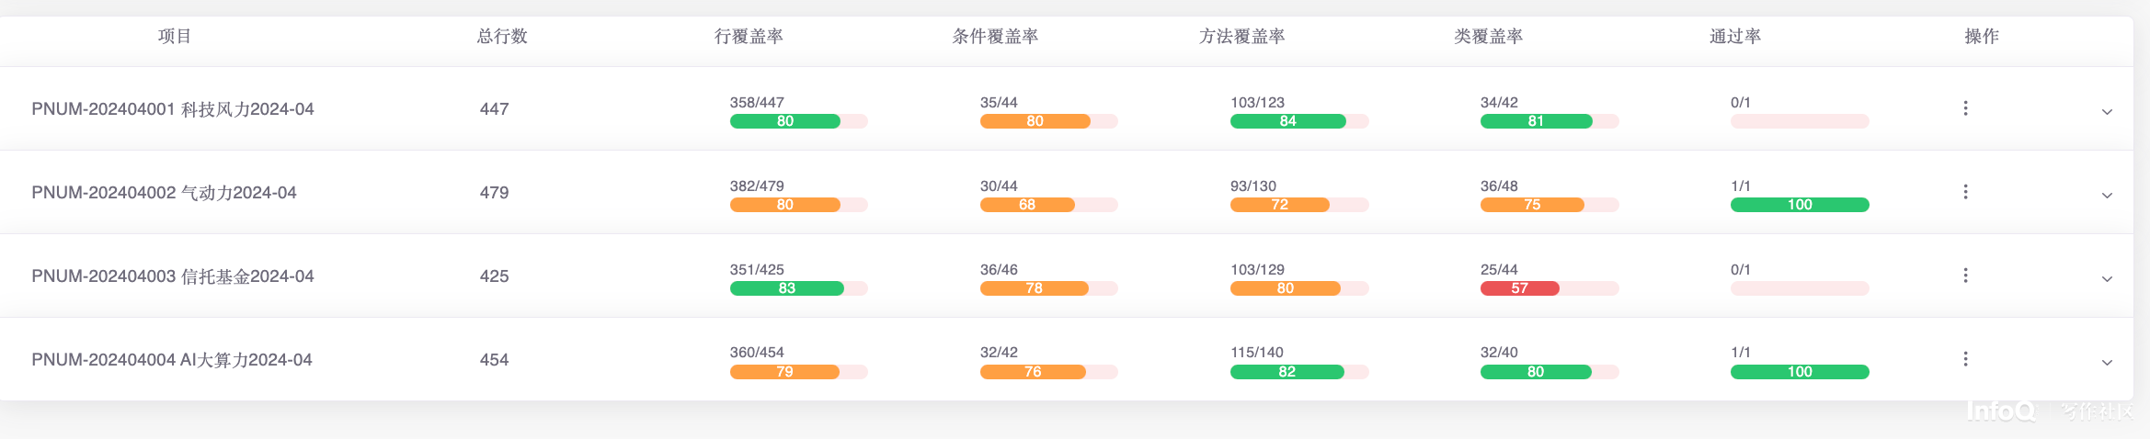
Task: Expand the PNUM-202404001 row chevron
Action: point(2107,112)
